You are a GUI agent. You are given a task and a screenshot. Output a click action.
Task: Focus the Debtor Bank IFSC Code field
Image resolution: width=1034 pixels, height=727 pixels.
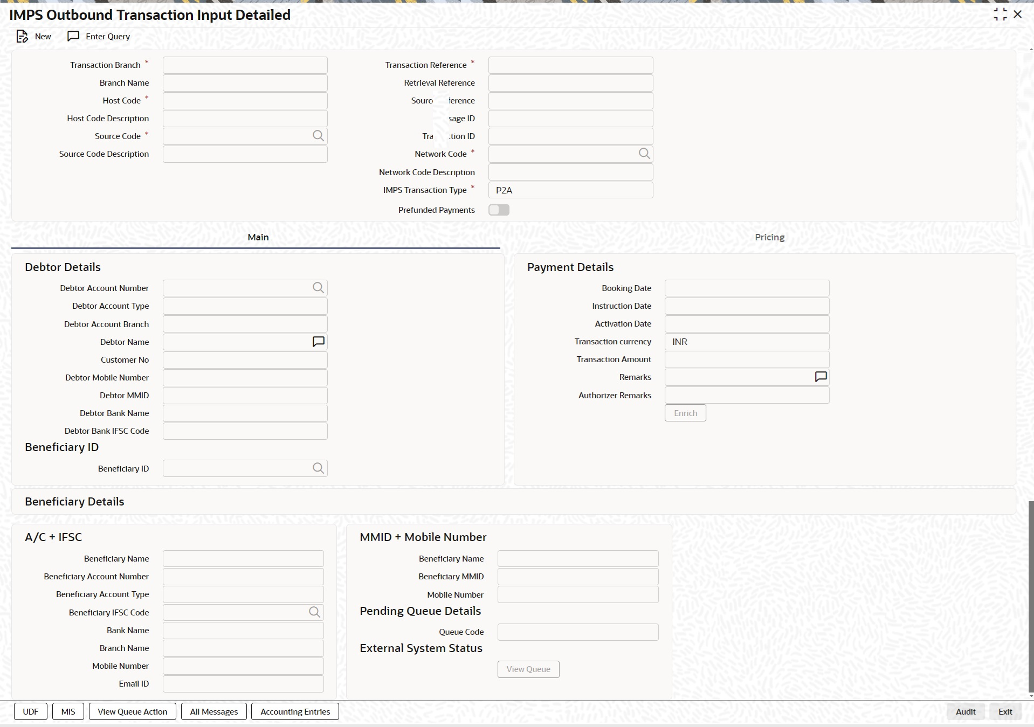click(x=245, y=431)
